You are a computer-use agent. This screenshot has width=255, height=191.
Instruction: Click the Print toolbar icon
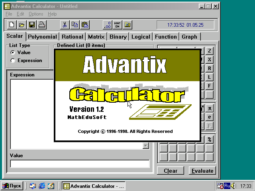pos(42,25)
